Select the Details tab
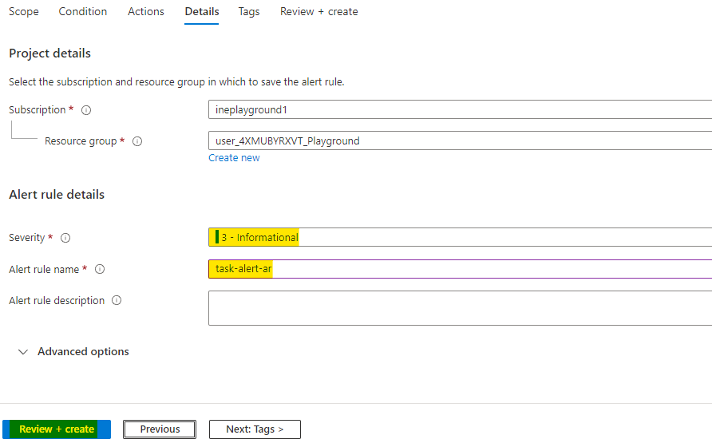This screenshot has height=443, width=712. click(x=201, y=12)
